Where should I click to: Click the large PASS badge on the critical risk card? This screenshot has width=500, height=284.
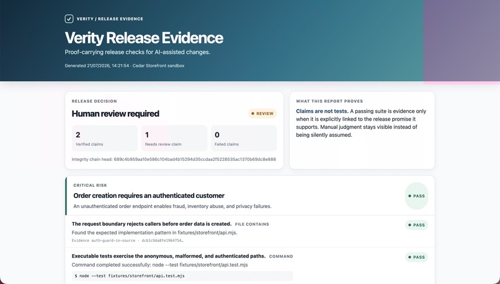pyautogui.click(x=416, y=196)
